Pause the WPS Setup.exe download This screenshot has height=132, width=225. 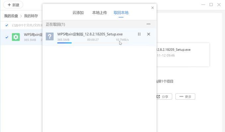click(x=139, y=34)
